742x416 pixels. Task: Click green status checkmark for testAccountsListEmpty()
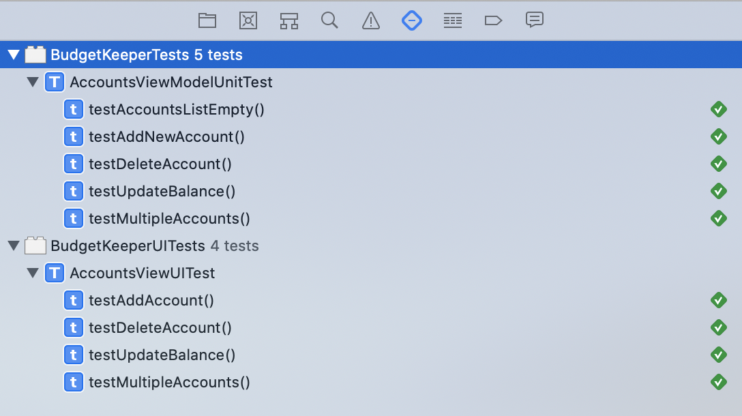[719, 109]
